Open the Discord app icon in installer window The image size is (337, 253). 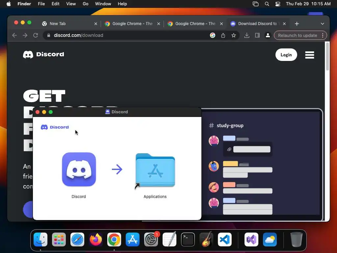79,169
